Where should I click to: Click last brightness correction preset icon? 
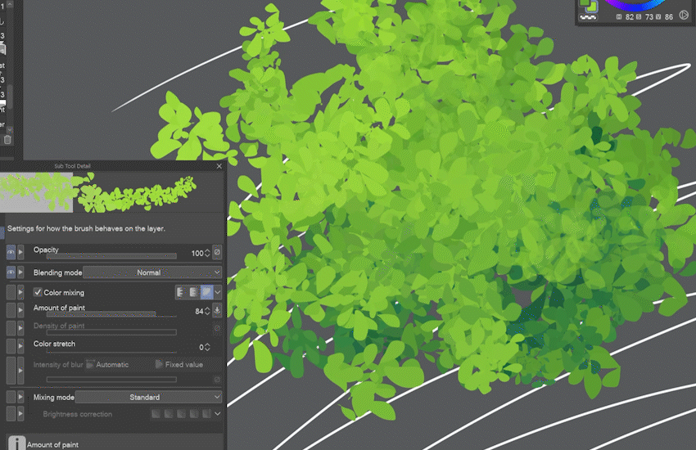click(207, 414)
